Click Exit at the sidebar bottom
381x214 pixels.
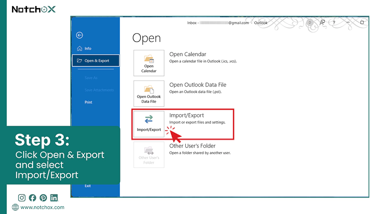click(88, 186)
